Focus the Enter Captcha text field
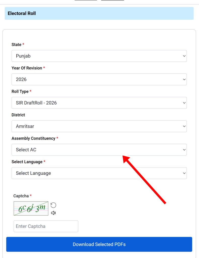This screenshot has width=199, height=258. [x=46, y=226]
